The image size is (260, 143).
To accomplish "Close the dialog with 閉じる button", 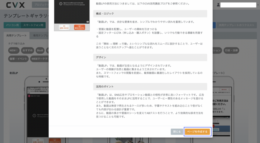I will [x=177, y=132].
